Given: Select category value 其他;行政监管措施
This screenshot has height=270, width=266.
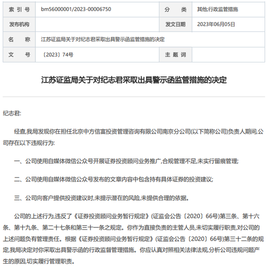Looking at the screenshot, I should 218,9.
